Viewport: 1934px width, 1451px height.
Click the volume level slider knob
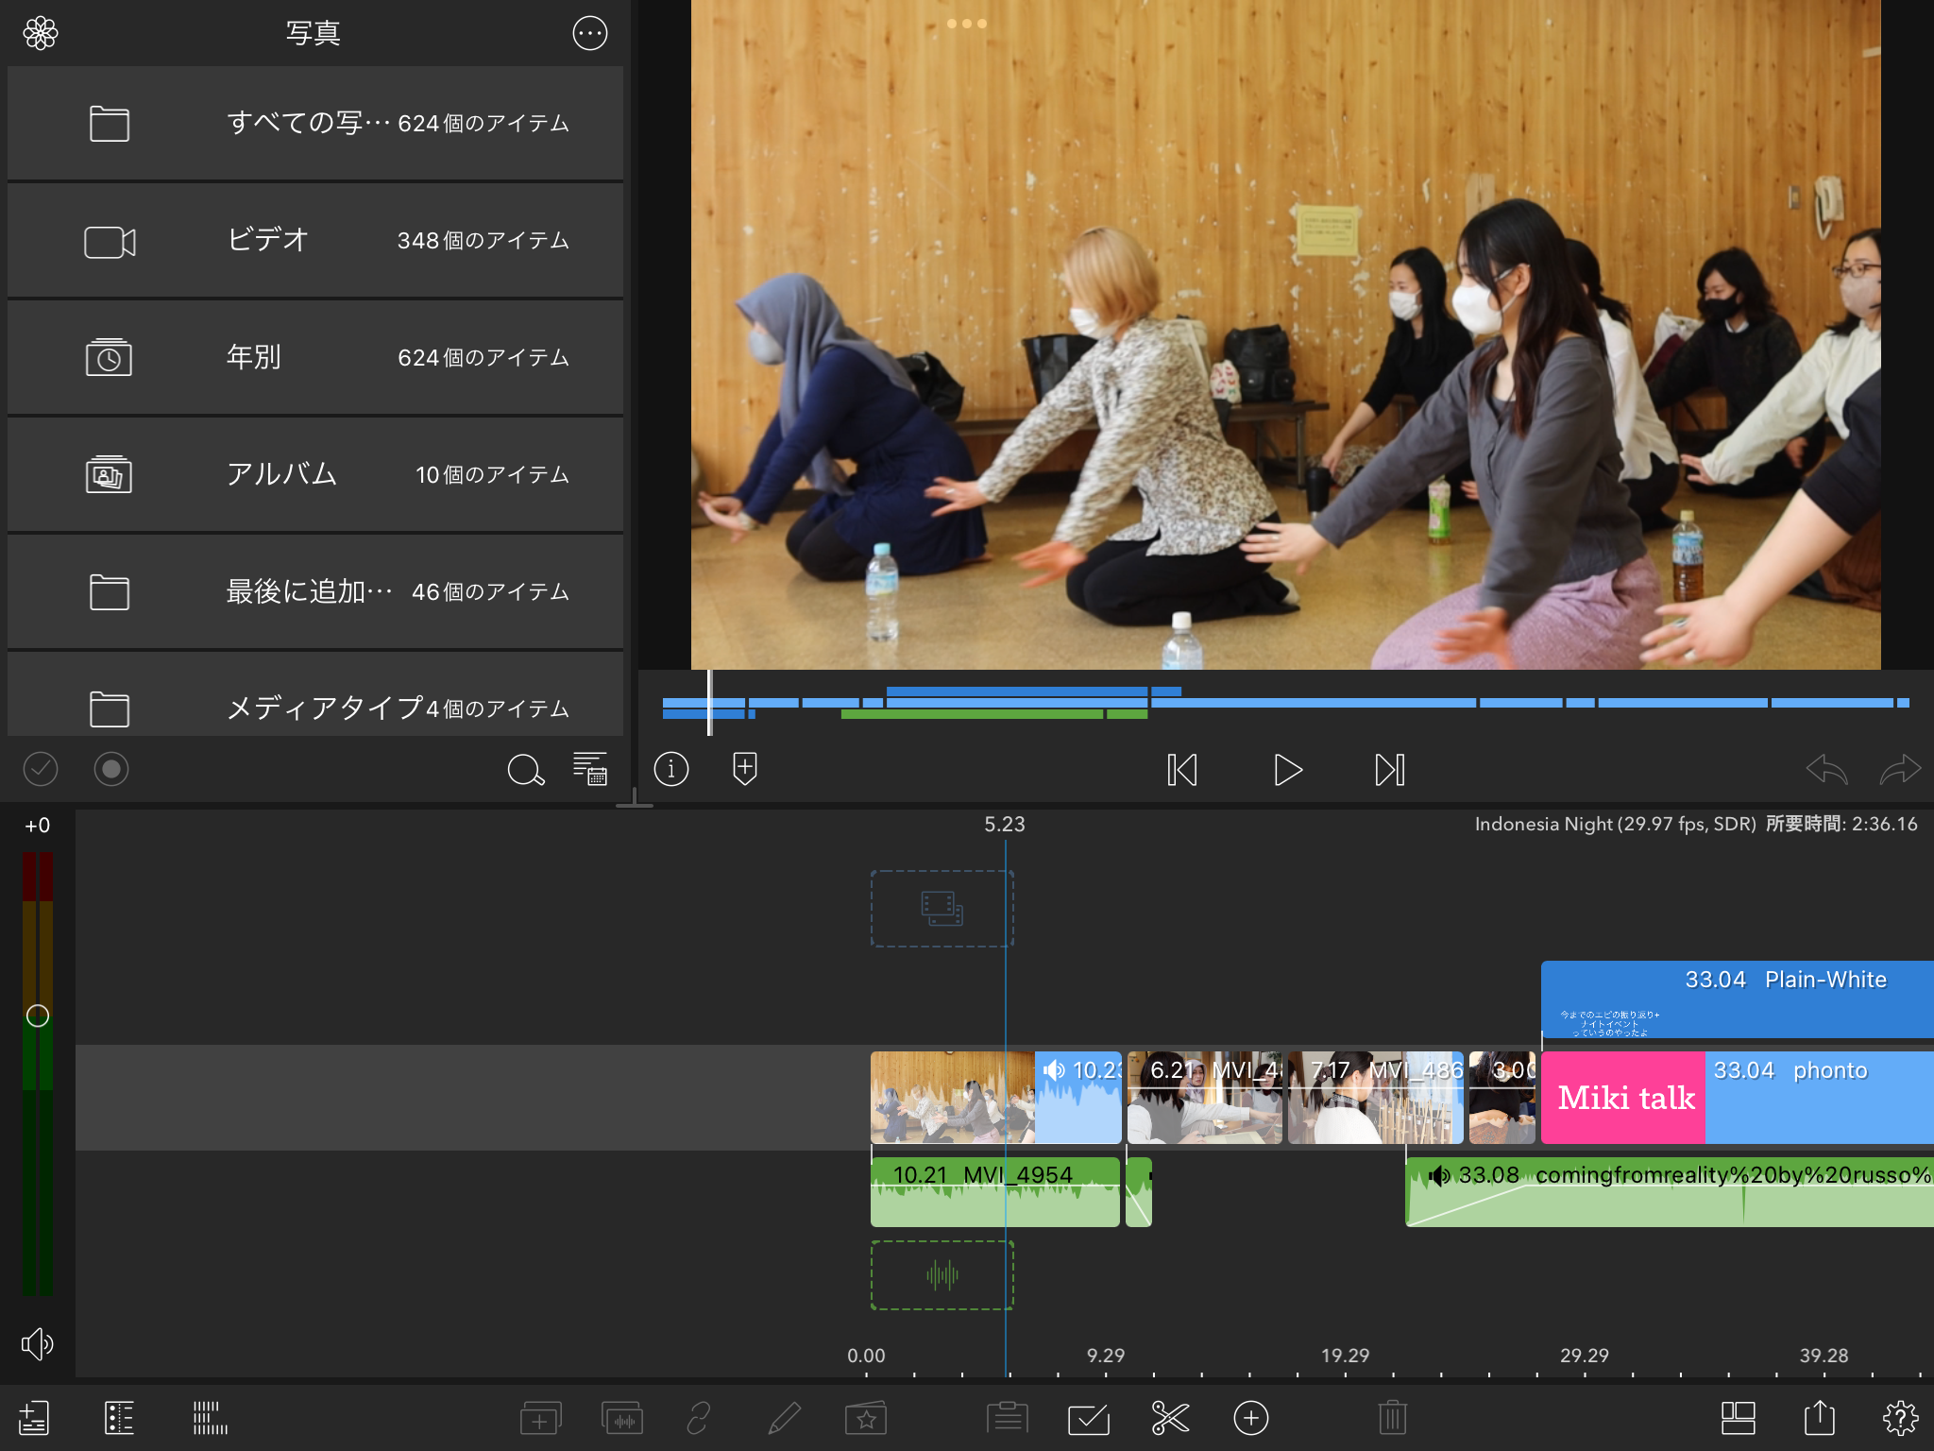tap(38, 1016)
